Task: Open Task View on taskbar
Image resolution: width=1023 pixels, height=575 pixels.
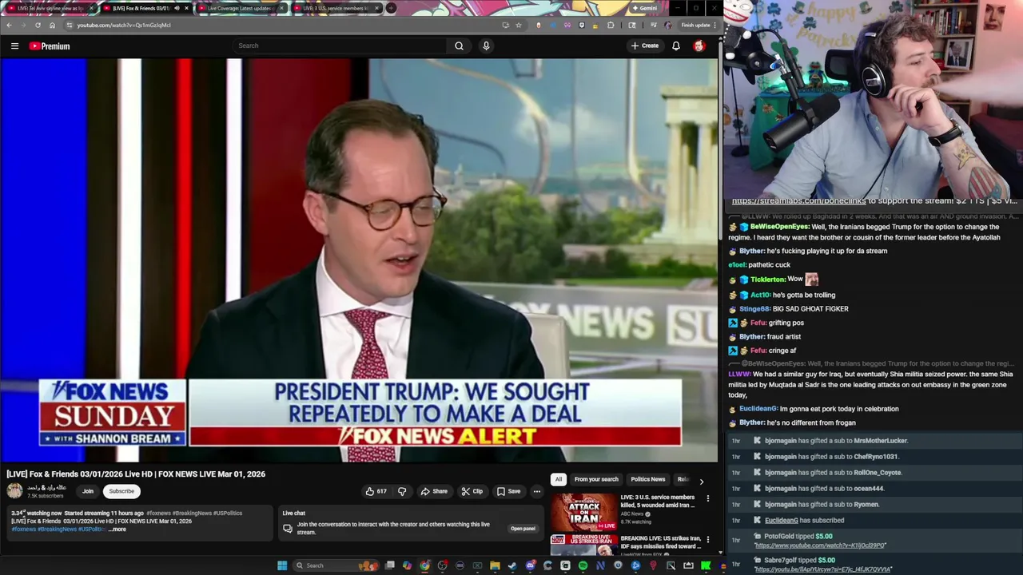Action: pyautogui.click(x=390, y=565)
